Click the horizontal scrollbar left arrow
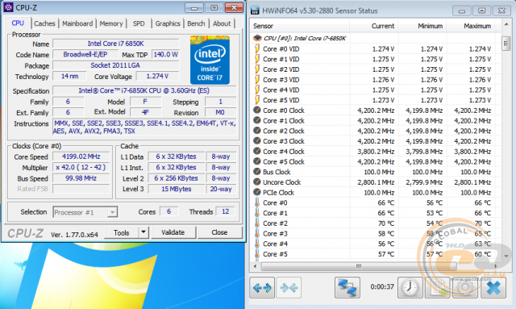This screenshot has width=516, height=309. [255, 266]
